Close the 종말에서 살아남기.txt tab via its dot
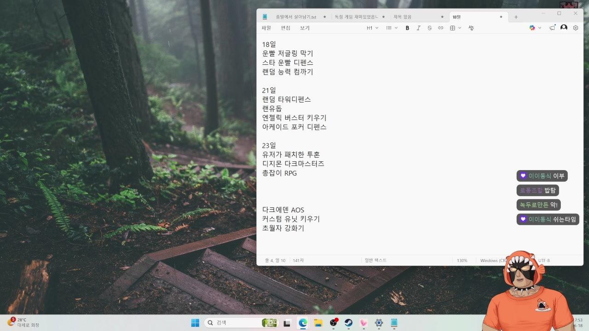 [324, 17]
